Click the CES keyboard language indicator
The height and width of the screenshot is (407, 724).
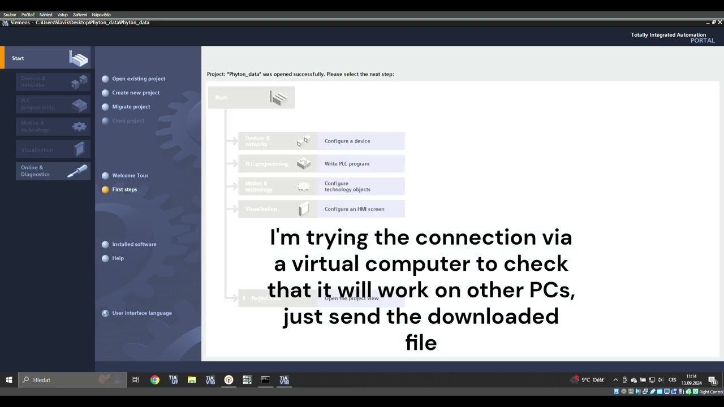tap(673, 380)
